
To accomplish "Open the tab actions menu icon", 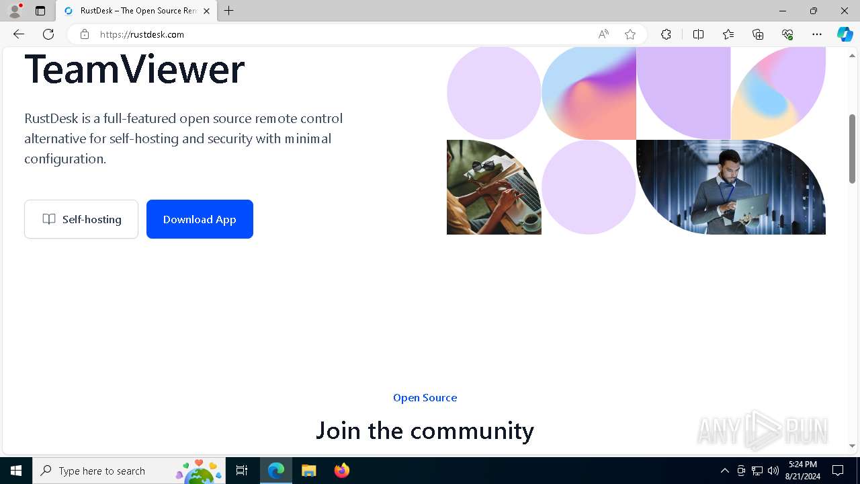I will coord(40,11).
